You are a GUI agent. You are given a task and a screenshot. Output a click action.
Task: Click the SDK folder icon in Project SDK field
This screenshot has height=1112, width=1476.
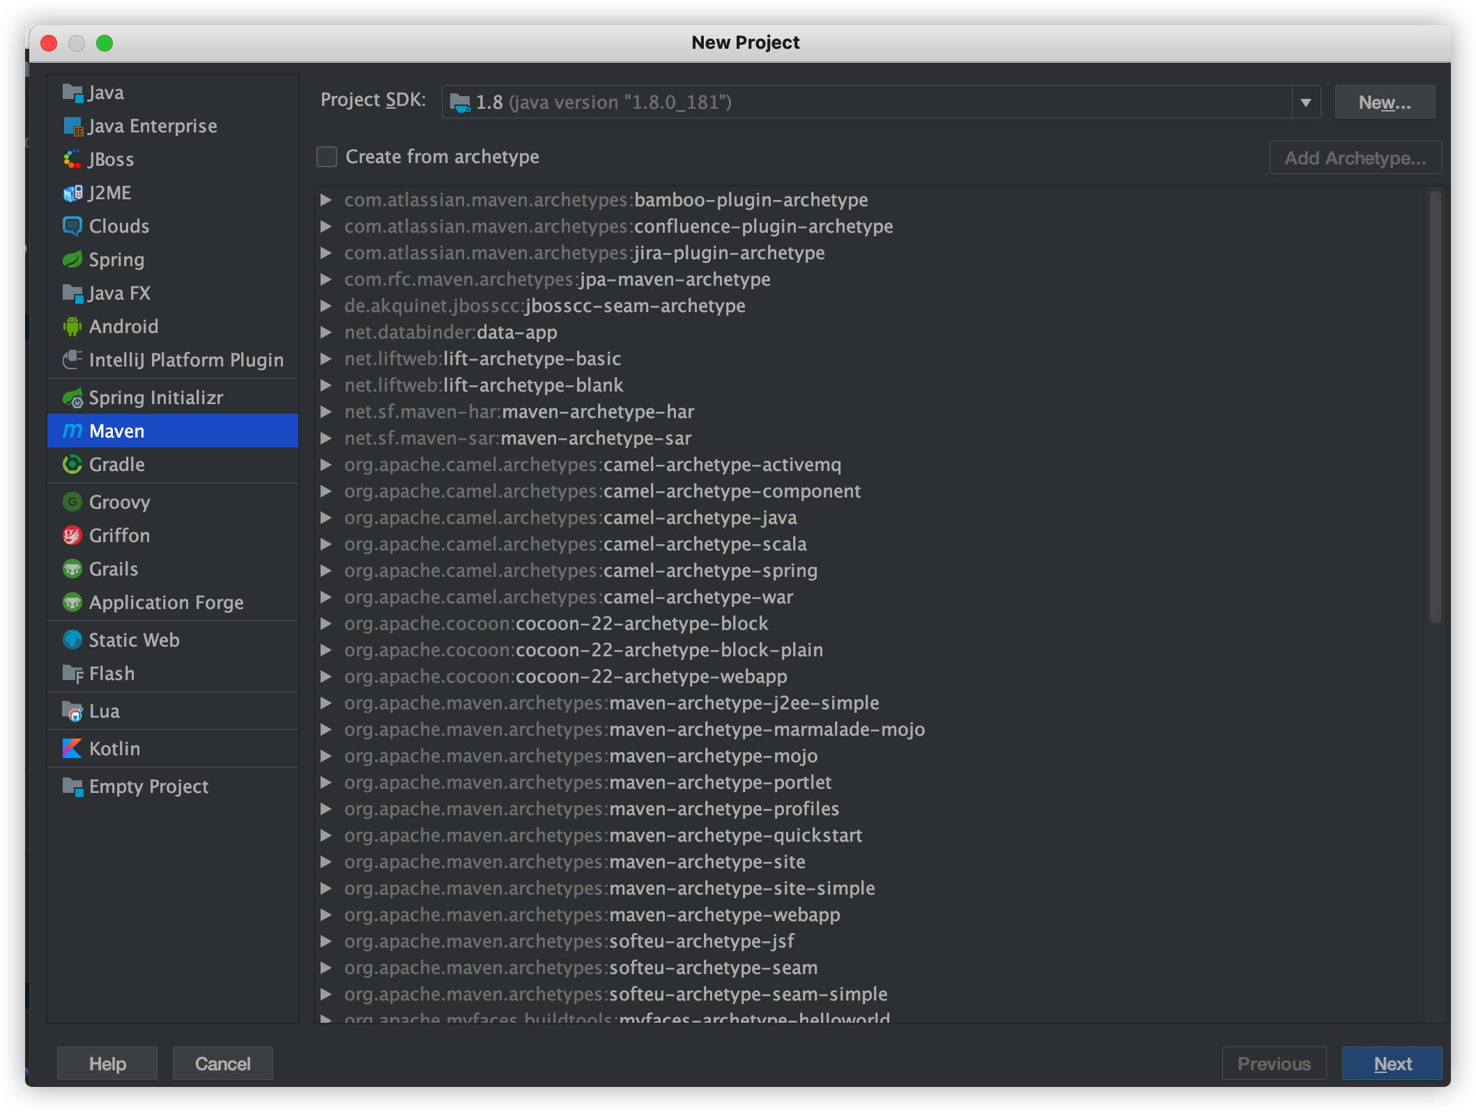[460, 102]
